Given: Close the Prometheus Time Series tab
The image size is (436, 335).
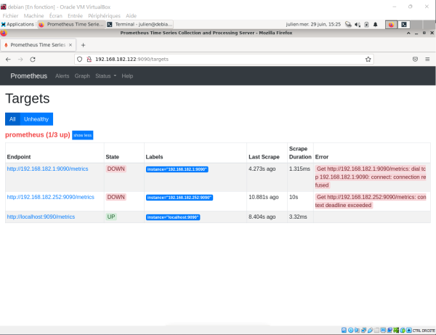Looking at the screenshot, I should click(70, 45).
